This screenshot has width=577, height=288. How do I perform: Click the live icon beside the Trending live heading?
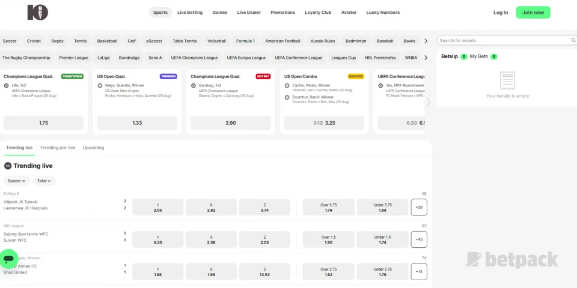pyautogui.click(x=8, y=166)
